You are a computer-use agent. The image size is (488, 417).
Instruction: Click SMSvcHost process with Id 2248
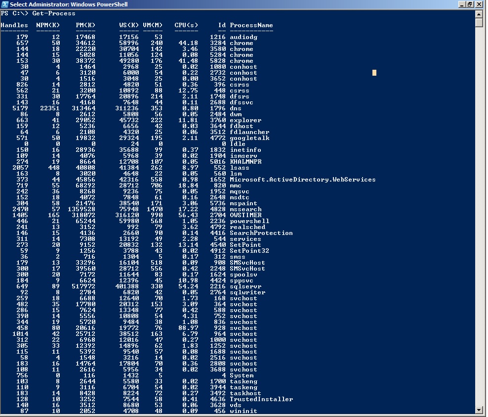[247, 269]
